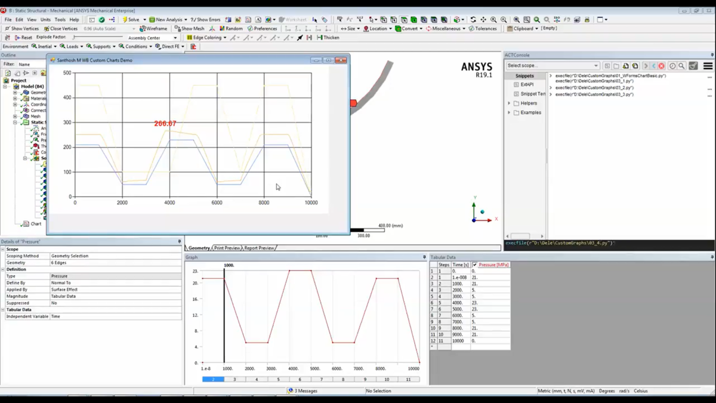Screen dimensions: 716x403
Task: Click the Magnitude Tabular Data field
Action: (x=115, y=296)
